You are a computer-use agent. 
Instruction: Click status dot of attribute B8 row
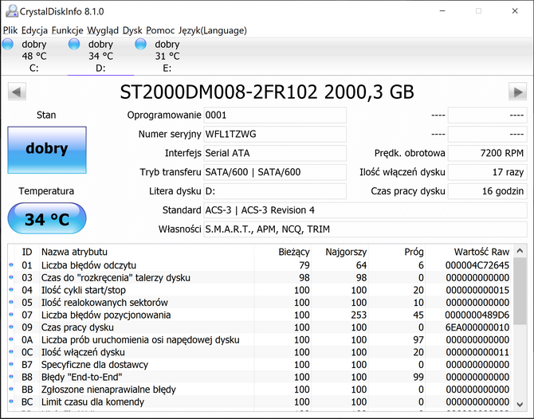point(11,377)
